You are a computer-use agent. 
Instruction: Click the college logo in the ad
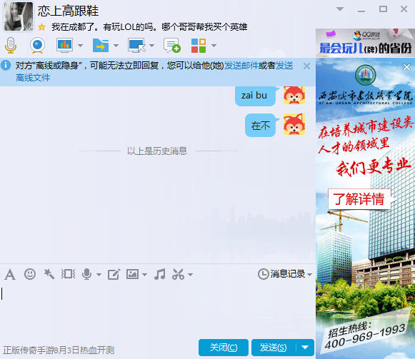click(365, 75)
